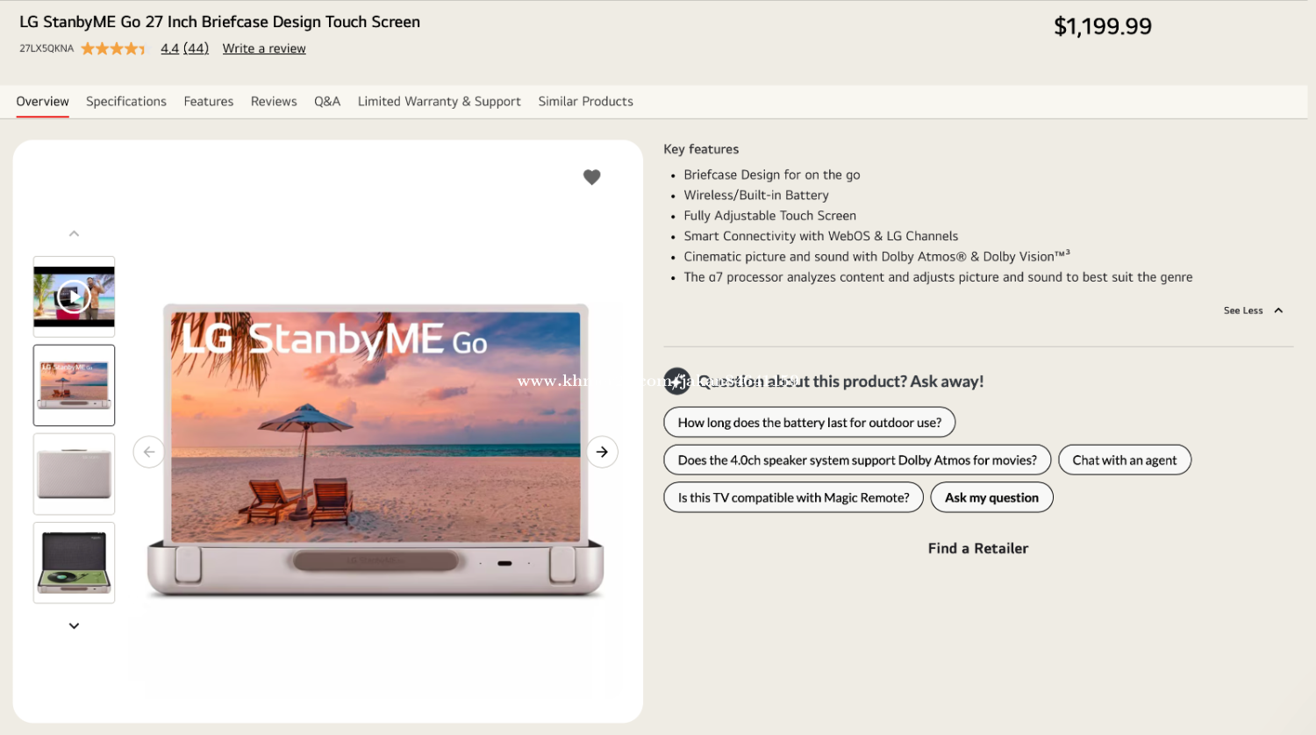This screenshot has height=735, width=1316.
Task: Play the product video thumbnail
Action: tap(74, 296)
